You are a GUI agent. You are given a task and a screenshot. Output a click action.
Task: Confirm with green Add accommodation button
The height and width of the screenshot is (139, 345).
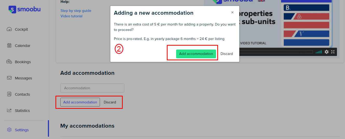(196, 54)
